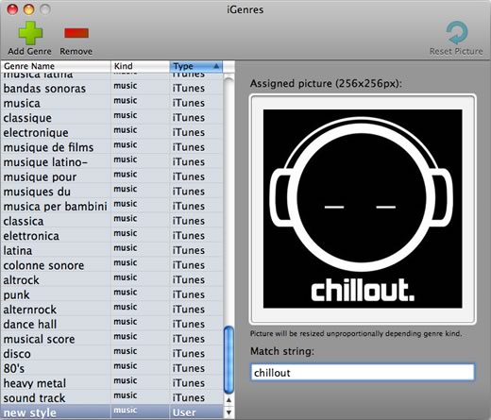The image size is (491, 420).
Task: Click the Reset Picture arrow icon
Action: (457, 33)
